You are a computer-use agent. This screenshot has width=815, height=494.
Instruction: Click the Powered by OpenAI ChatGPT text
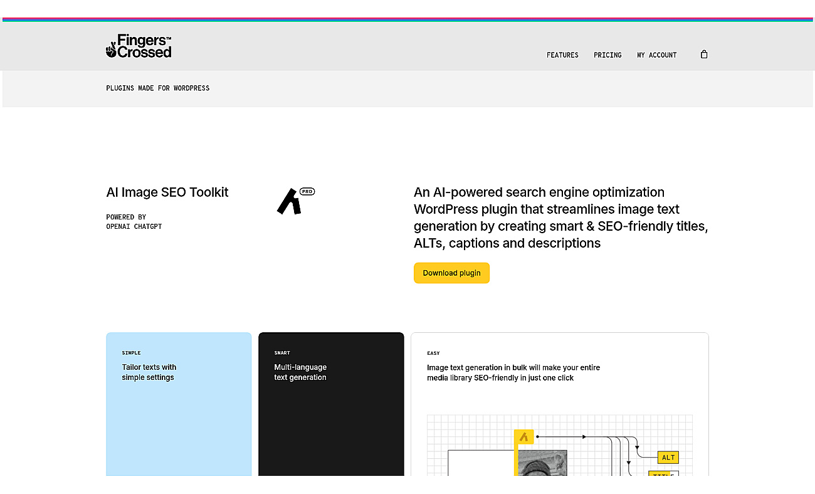[134, 222]
